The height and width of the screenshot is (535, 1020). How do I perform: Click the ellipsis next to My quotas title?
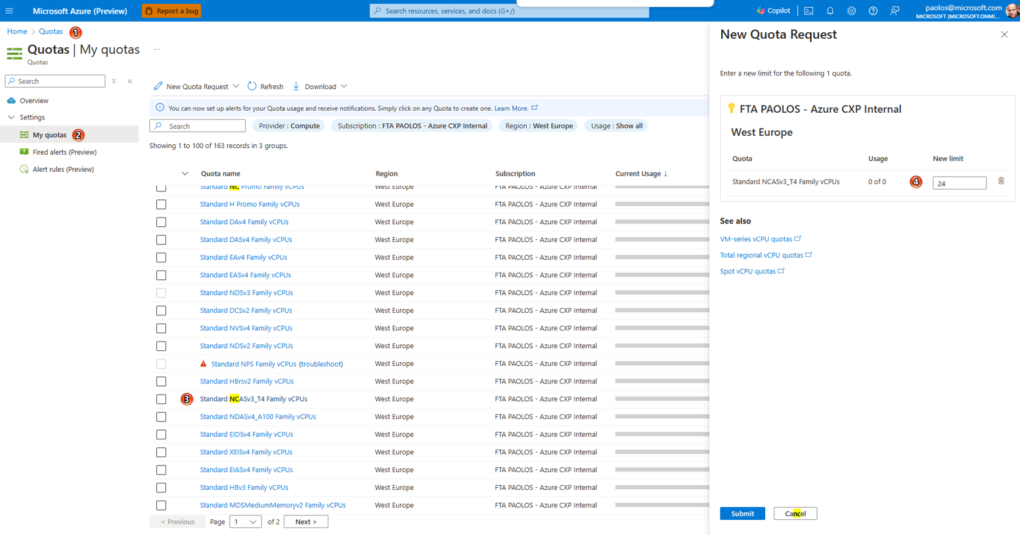tap(157, 49)
